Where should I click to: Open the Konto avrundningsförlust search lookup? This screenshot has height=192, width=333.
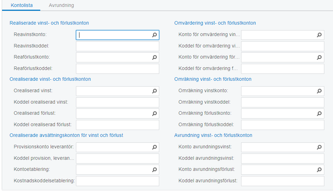click(x=319, y=170)
